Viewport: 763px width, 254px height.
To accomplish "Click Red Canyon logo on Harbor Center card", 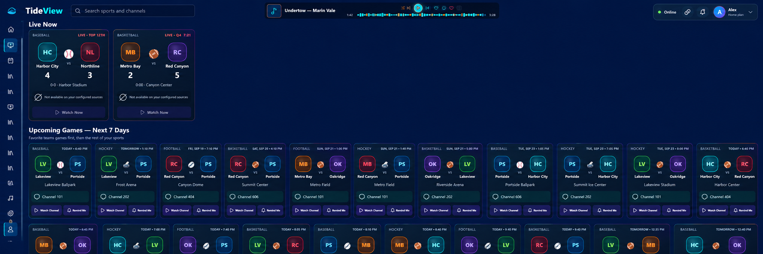I will click(744, 164).
